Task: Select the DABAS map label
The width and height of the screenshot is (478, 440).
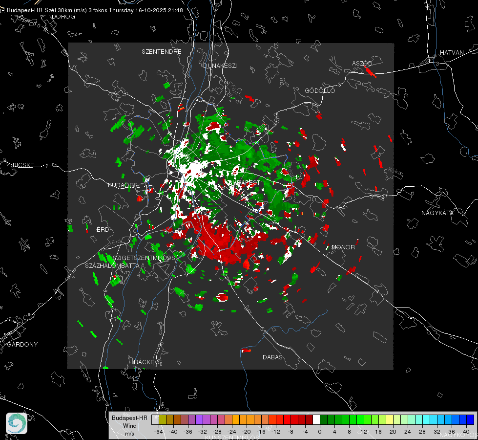Action: (x=272, y=357)
